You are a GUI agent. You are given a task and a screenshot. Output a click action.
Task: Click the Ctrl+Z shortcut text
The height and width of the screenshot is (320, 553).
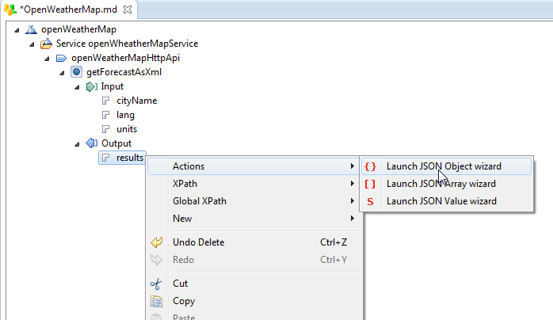[x=334, y=242]
